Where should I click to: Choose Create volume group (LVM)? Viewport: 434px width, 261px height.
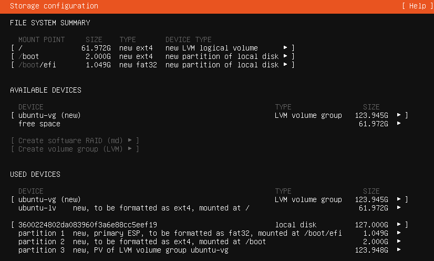tap(75, 149)
